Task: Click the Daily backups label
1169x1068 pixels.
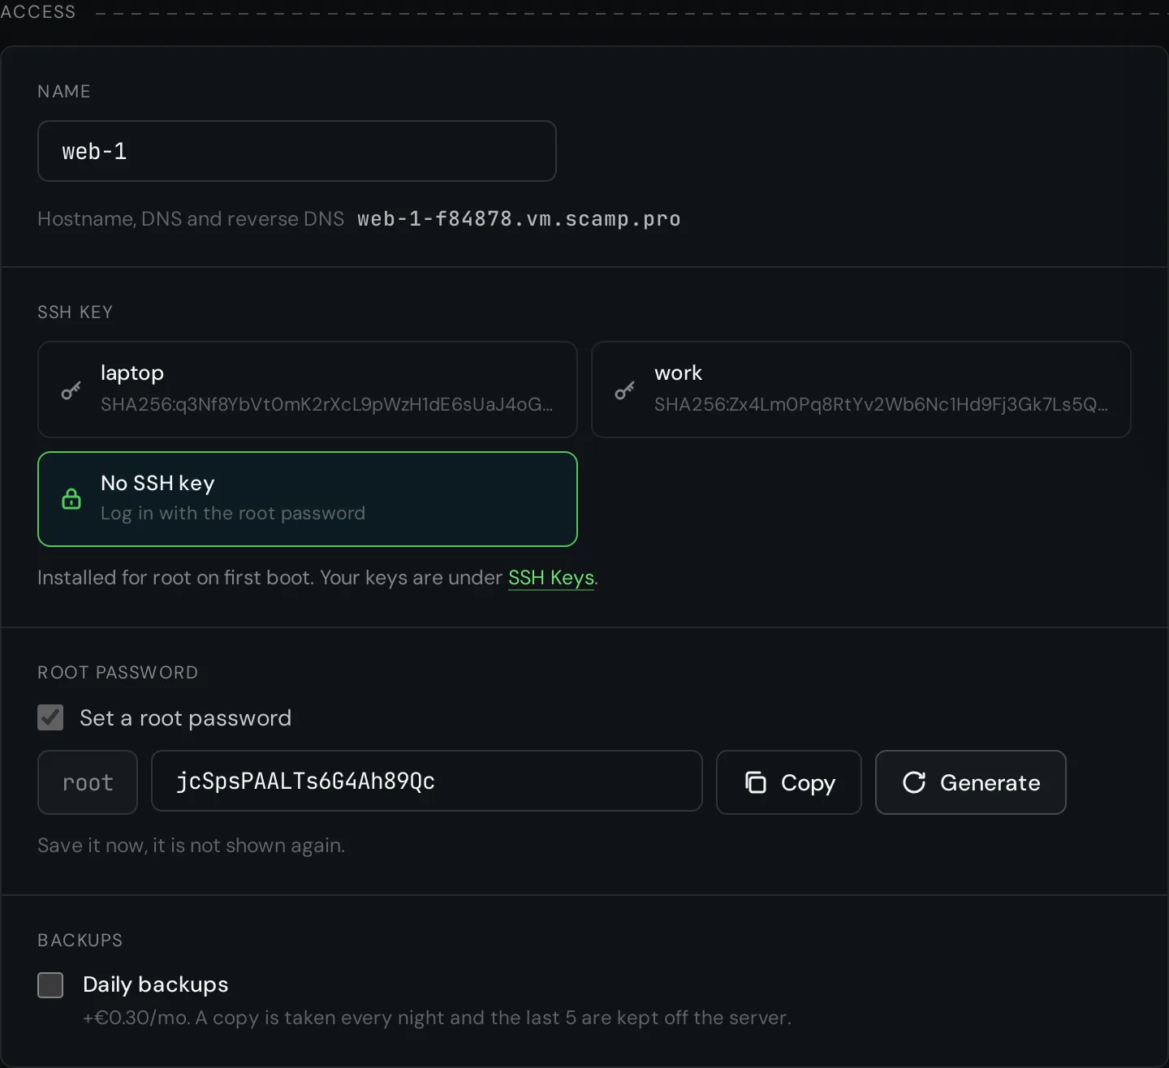Action: pyautogui.click(x=156, y=985)
